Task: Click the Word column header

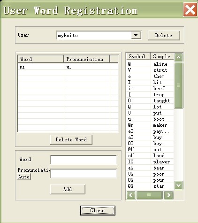Action: 41,59
